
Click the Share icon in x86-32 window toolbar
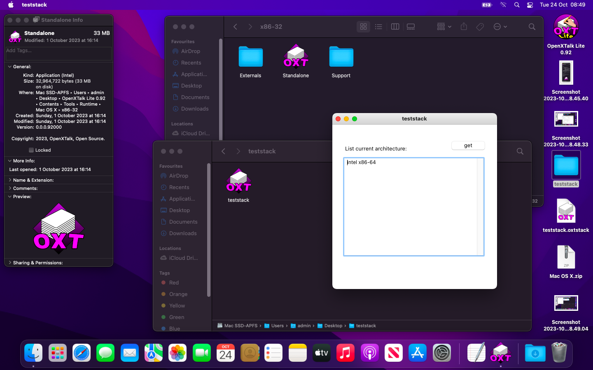pos(464,27)
